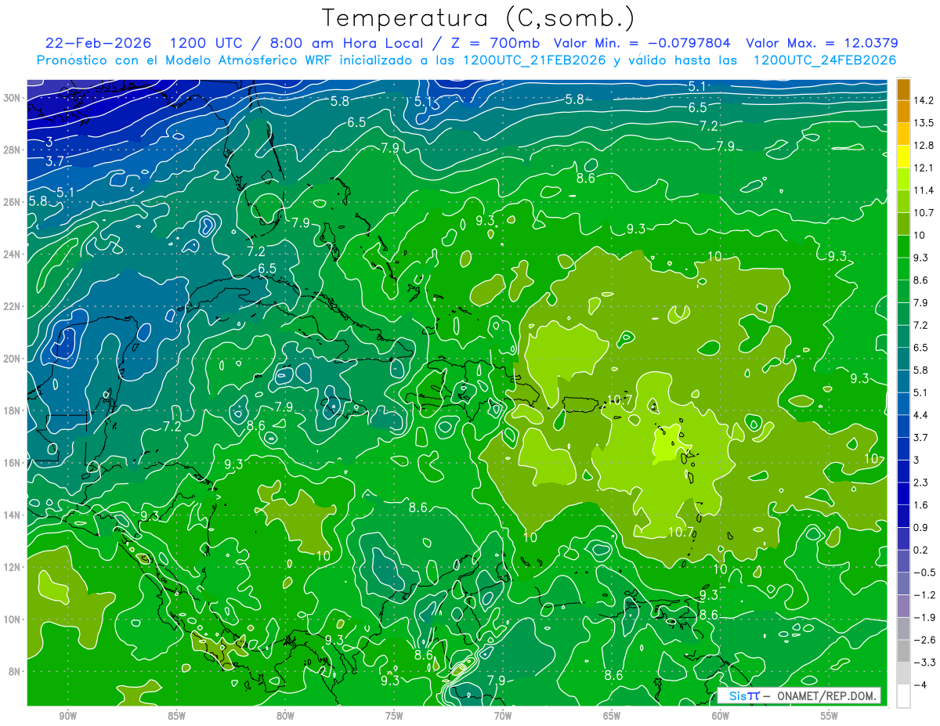Viewport: 940px width, 726px height.
Task: Click the white colorbar swatch below -4
Action: tap(903, 695)
